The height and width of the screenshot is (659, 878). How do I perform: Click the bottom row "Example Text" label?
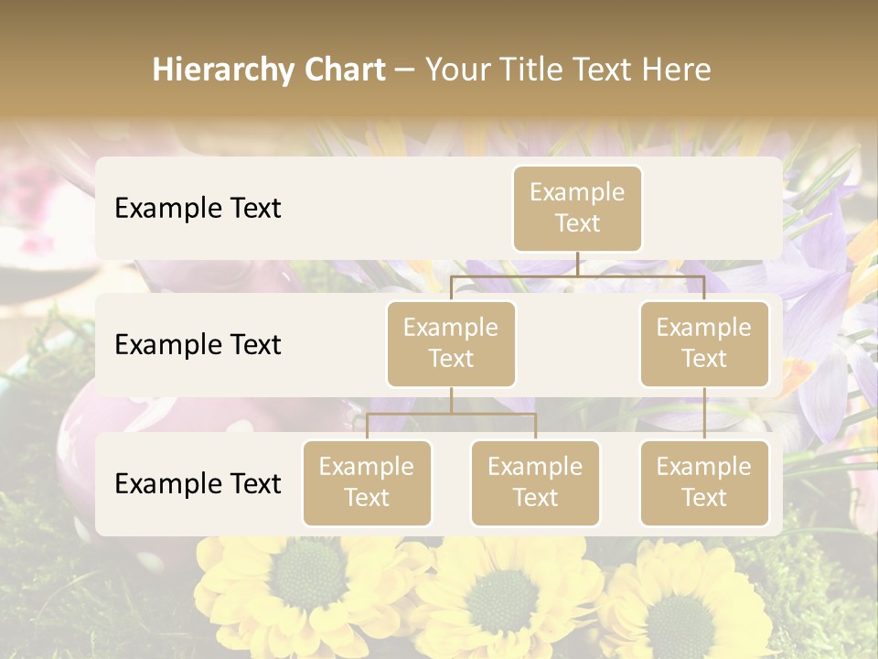pos(198,483)
